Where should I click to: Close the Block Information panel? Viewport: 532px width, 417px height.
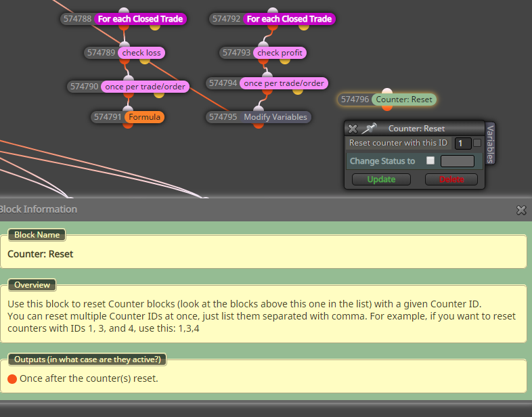coord(521,211)
